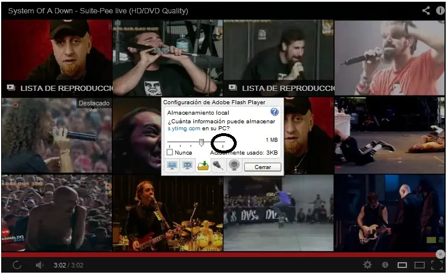Open the thumbnail of people lying on stage

click(x=390, y=135)
